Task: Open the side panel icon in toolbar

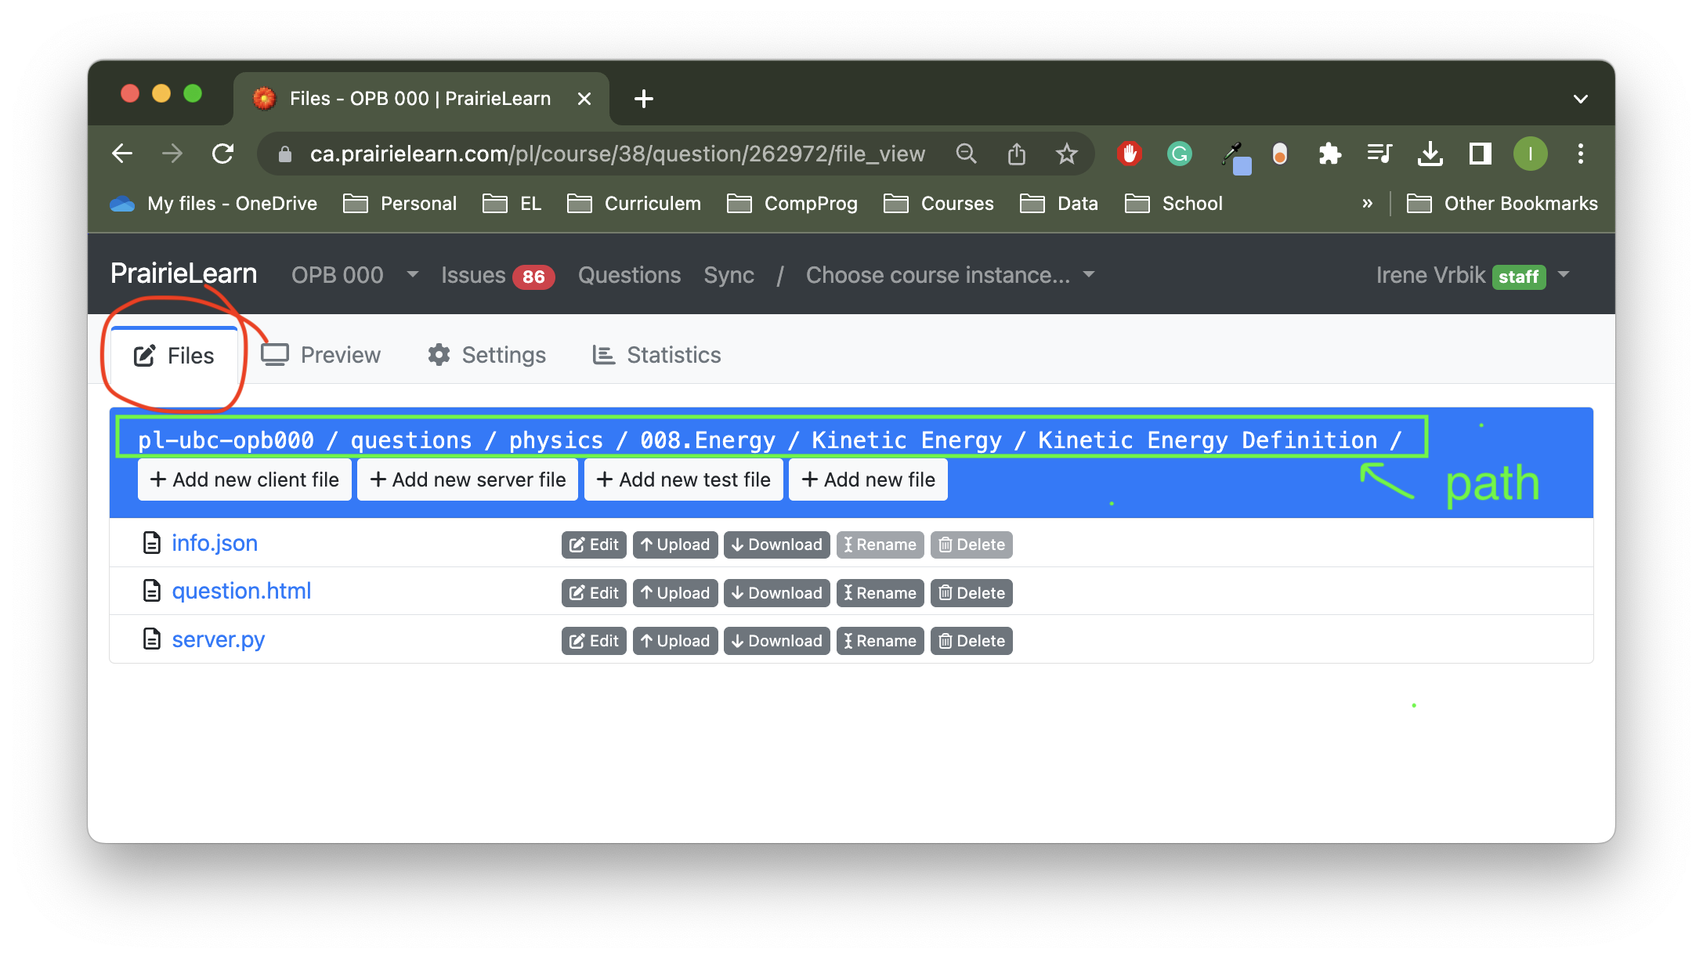Action: 1480,154
